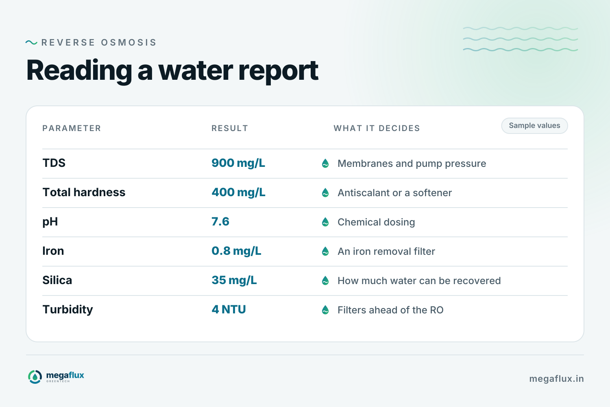Viewport: 610px width, 407px height.
Task: Click the droplet icon beside Filters ahead of the RO
Action: 325,310
